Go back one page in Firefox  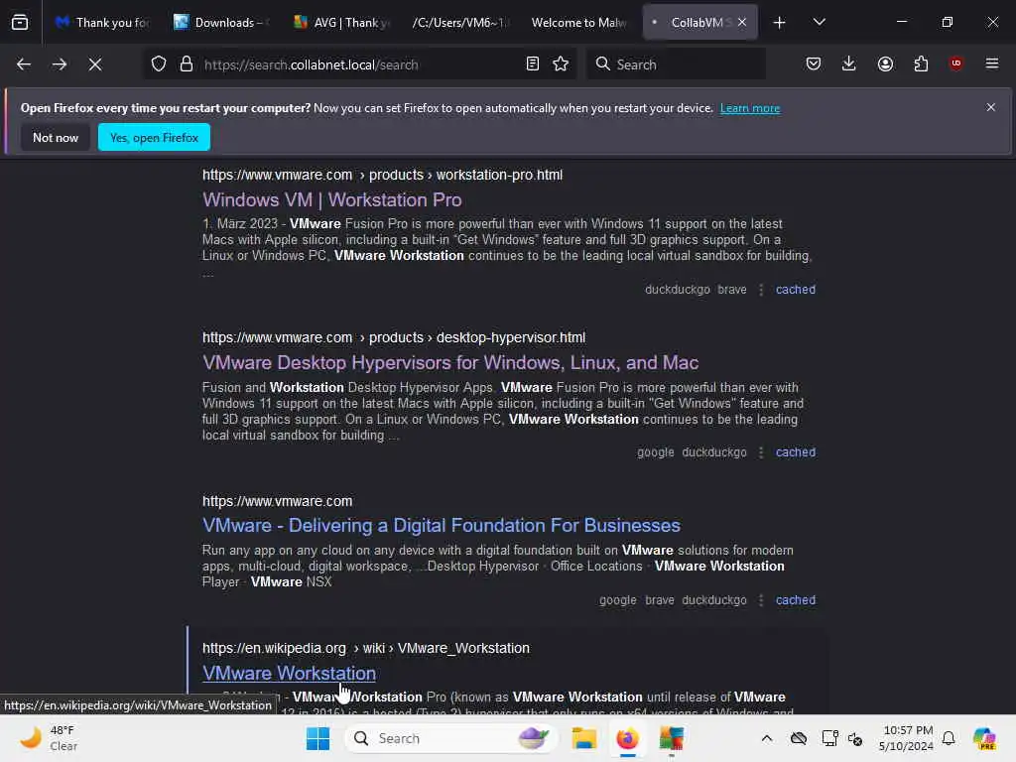click(x=24, y=64)
